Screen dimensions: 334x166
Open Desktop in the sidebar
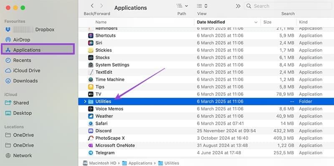point(23,113)
